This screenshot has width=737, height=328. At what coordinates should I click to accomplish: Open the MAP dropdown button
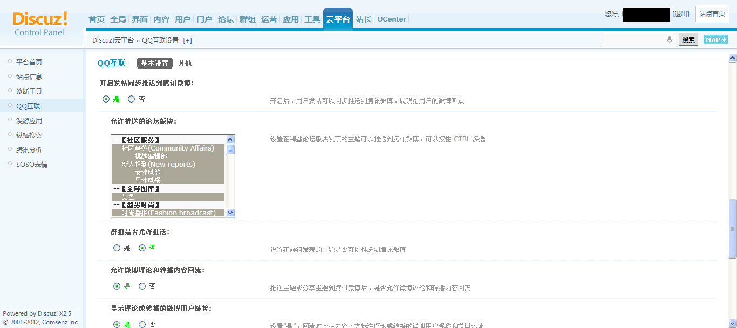click(x=716, y=39)
